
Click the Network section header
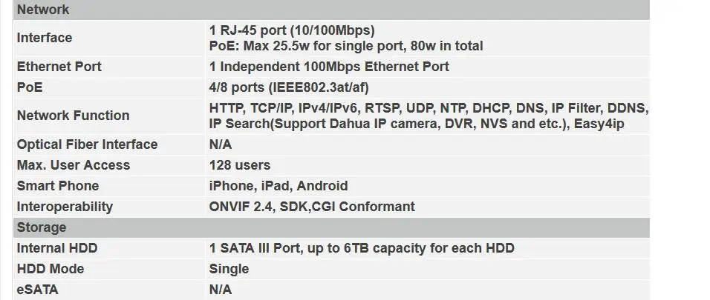tap(331, 10)
